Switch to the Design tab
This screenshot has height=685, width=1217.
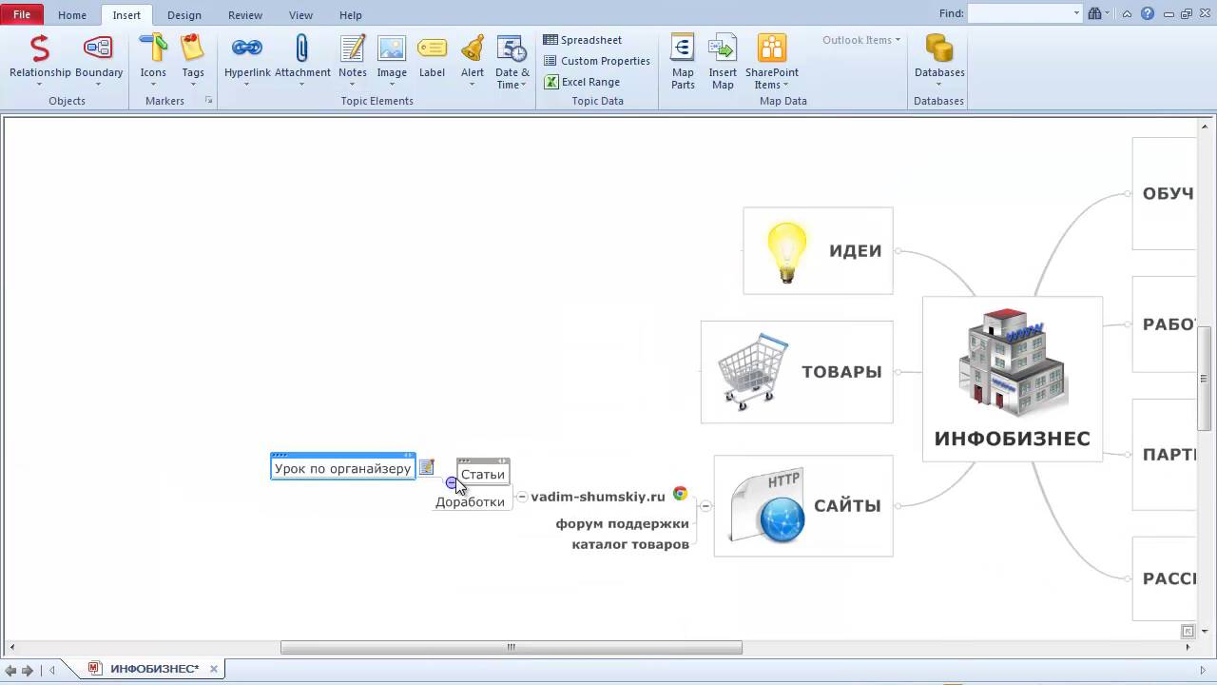tap(184, 15)
